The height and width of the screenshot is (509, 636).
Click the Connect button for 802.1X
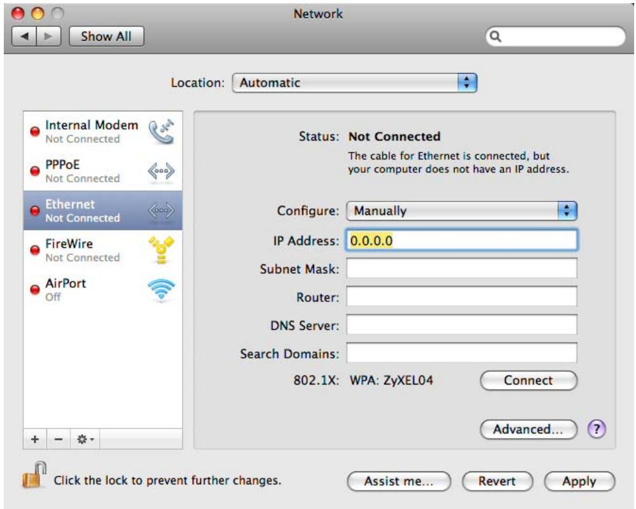pos(529,381)
